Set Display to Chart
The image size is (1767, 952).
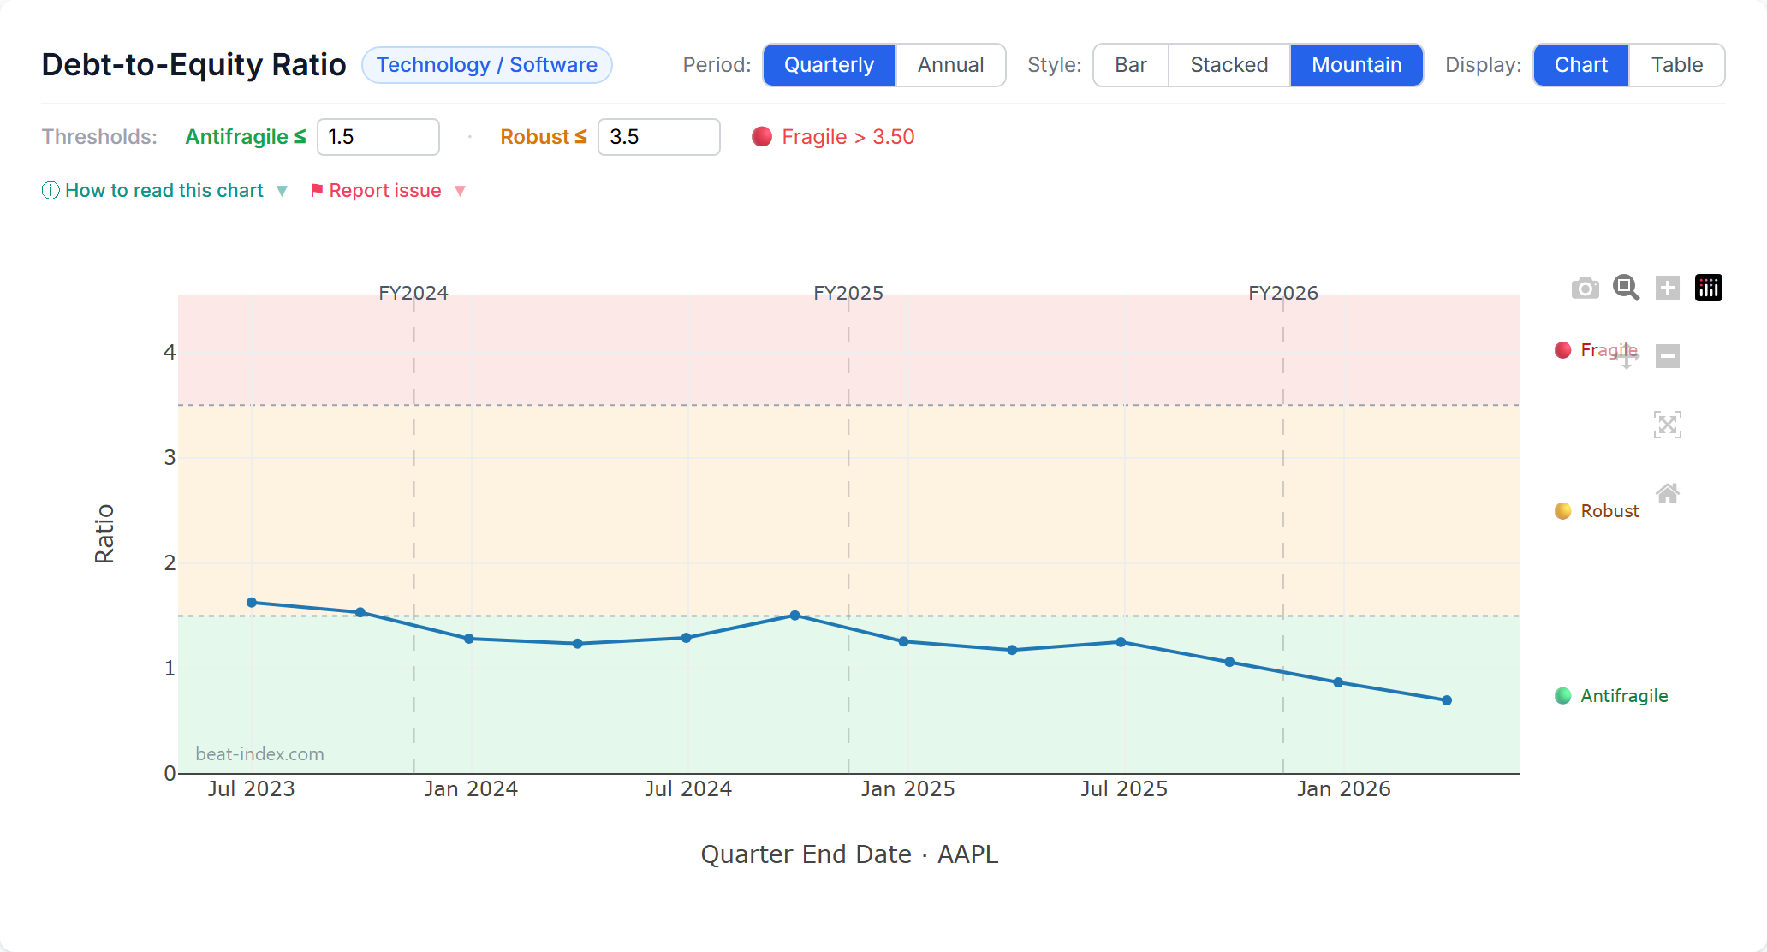(x=1580, y=65)
